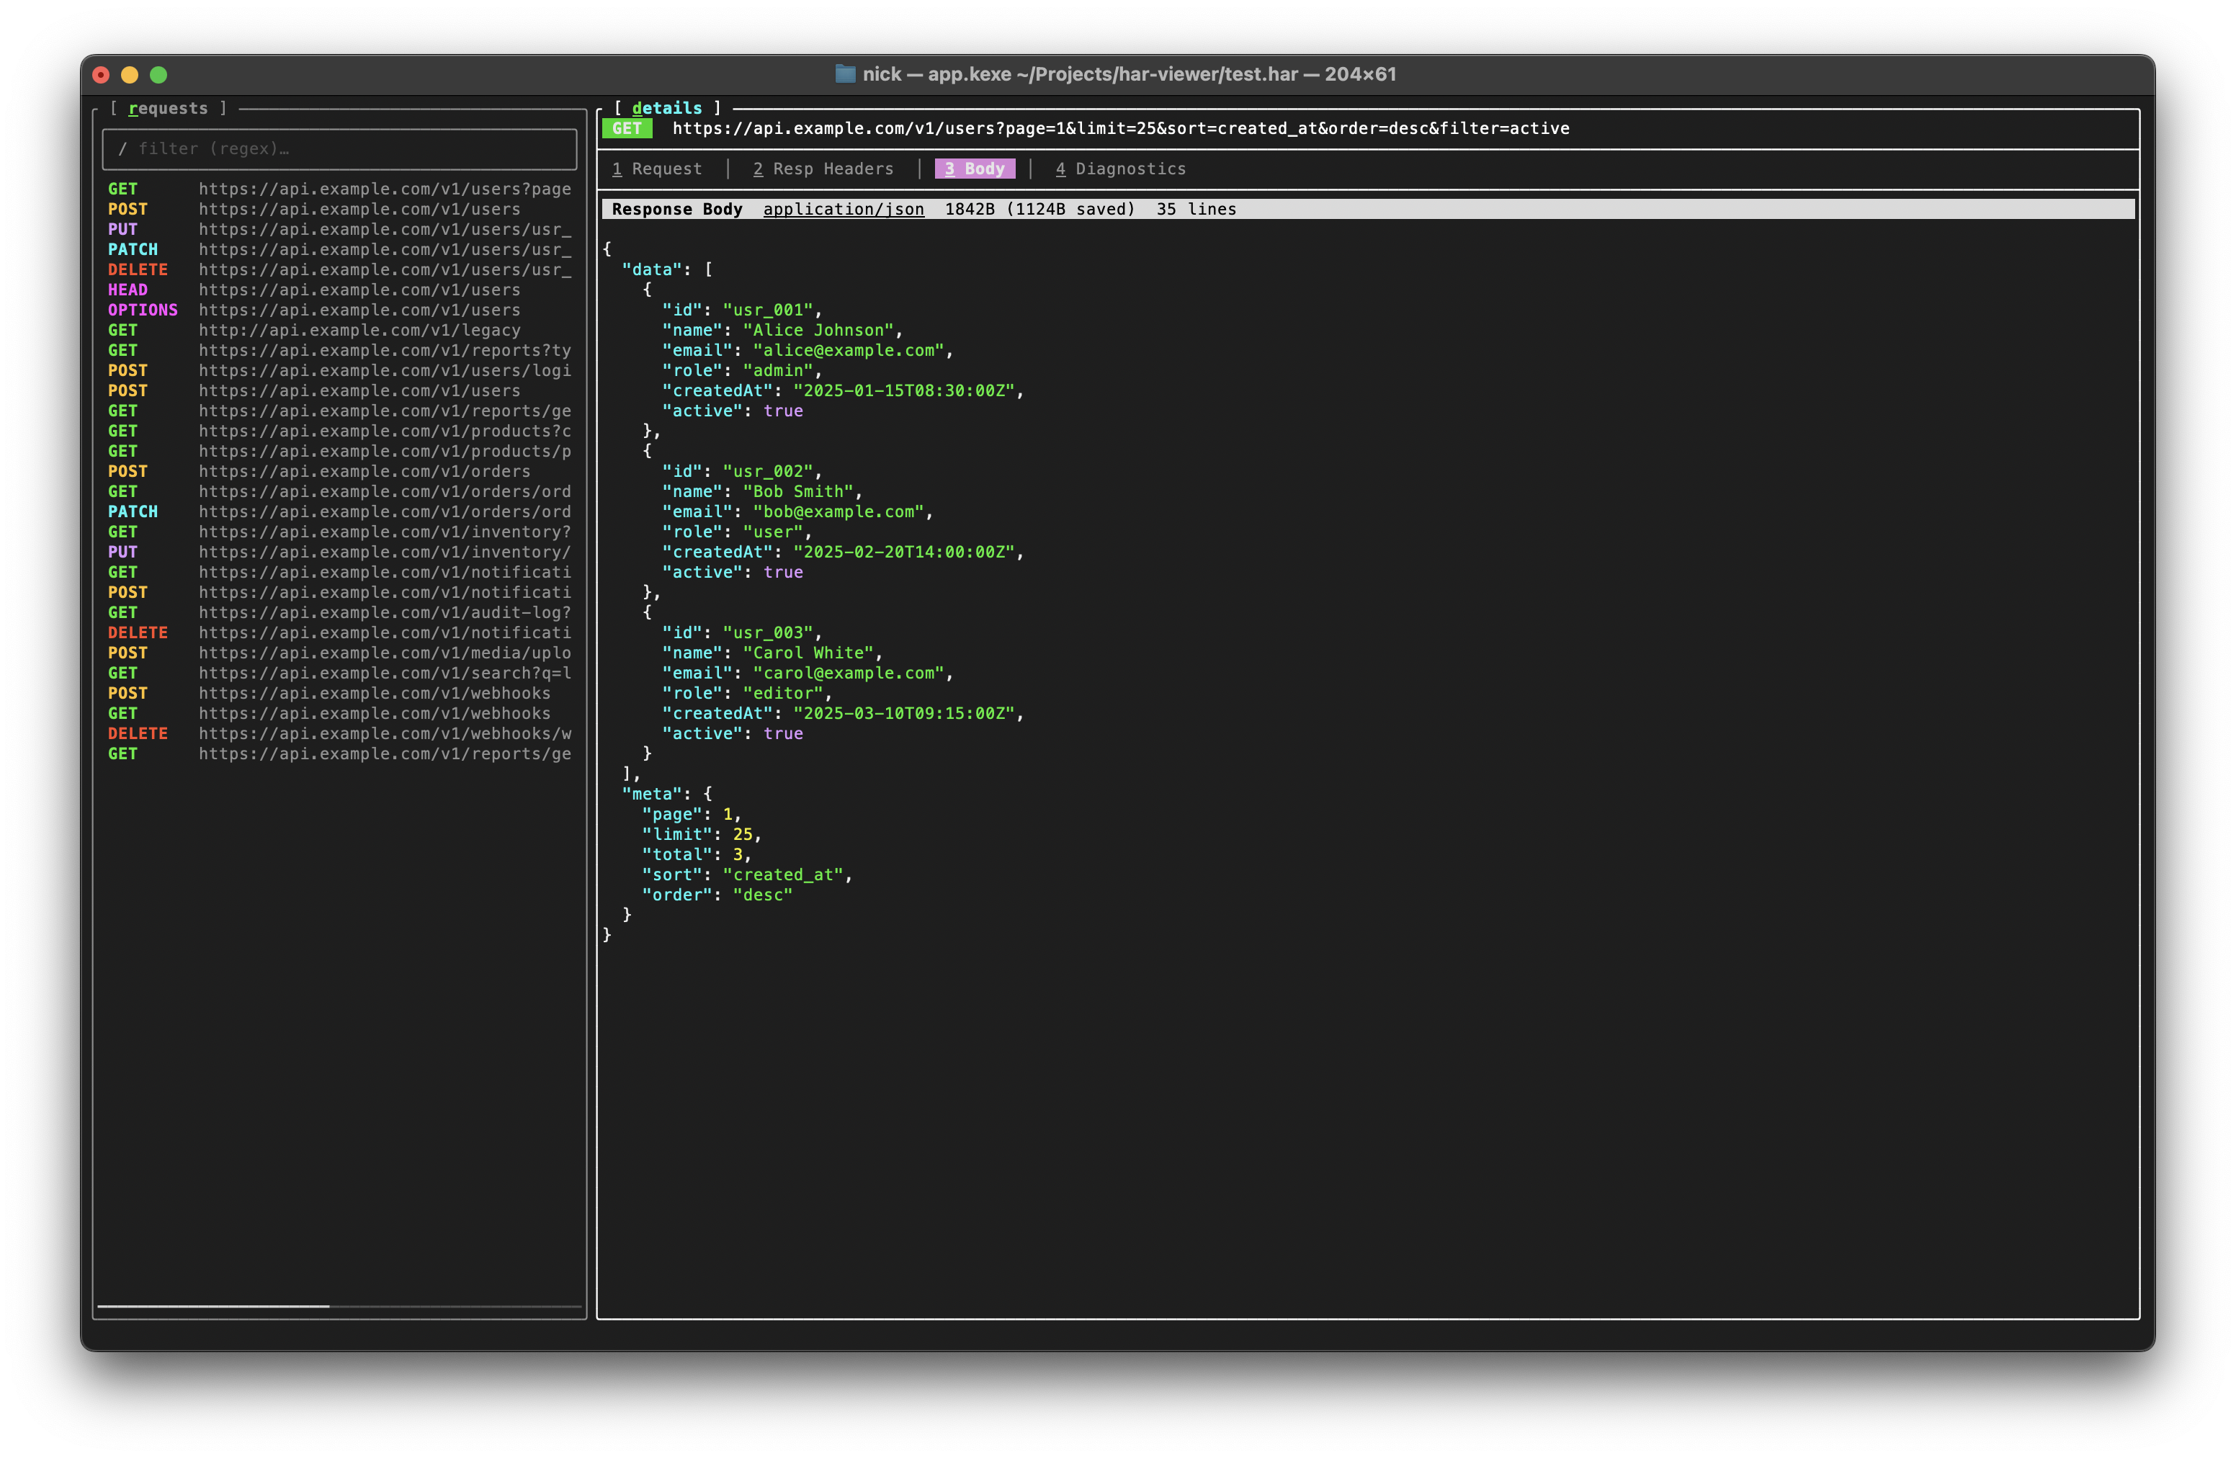Click the "1842B (1124B saved)" size text

point(1039,210)
